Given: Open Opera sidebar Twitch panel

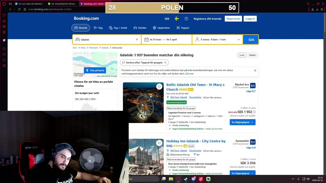Looking at the screenshot, I should [x=4, y=40].
